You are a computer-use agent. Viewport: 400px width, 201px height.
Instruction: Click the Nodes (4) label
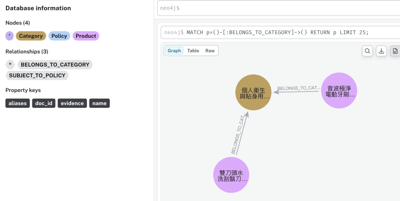coord(18,23)
